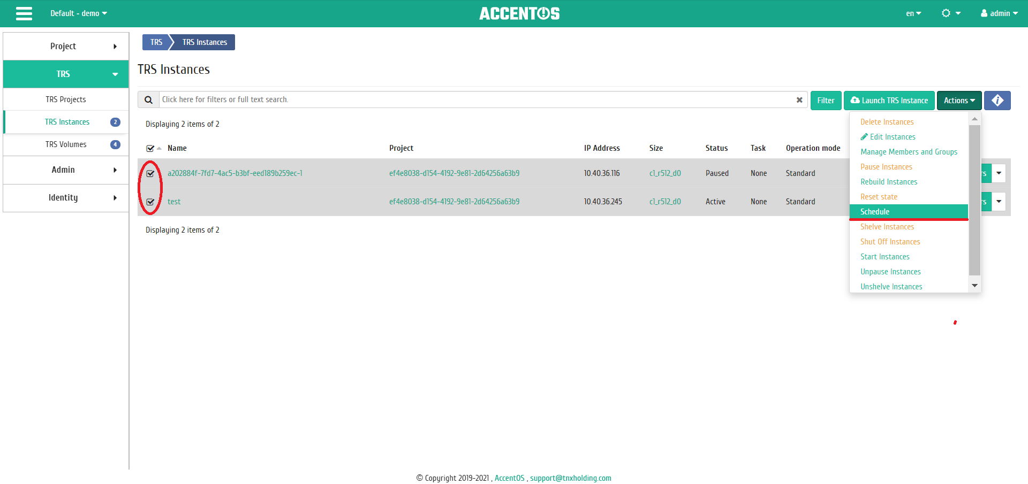1028x484 pixels.
Task: Toggle the select-all header checkbox
Action: click(150, 149)
